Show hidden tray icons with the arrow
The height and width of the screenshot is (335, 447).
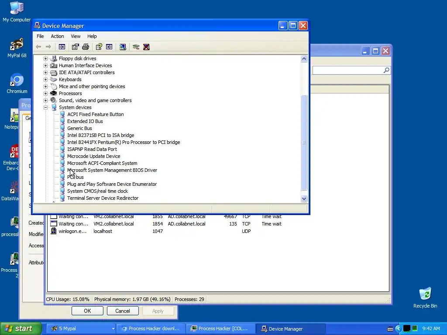click(x=398, y=328)
